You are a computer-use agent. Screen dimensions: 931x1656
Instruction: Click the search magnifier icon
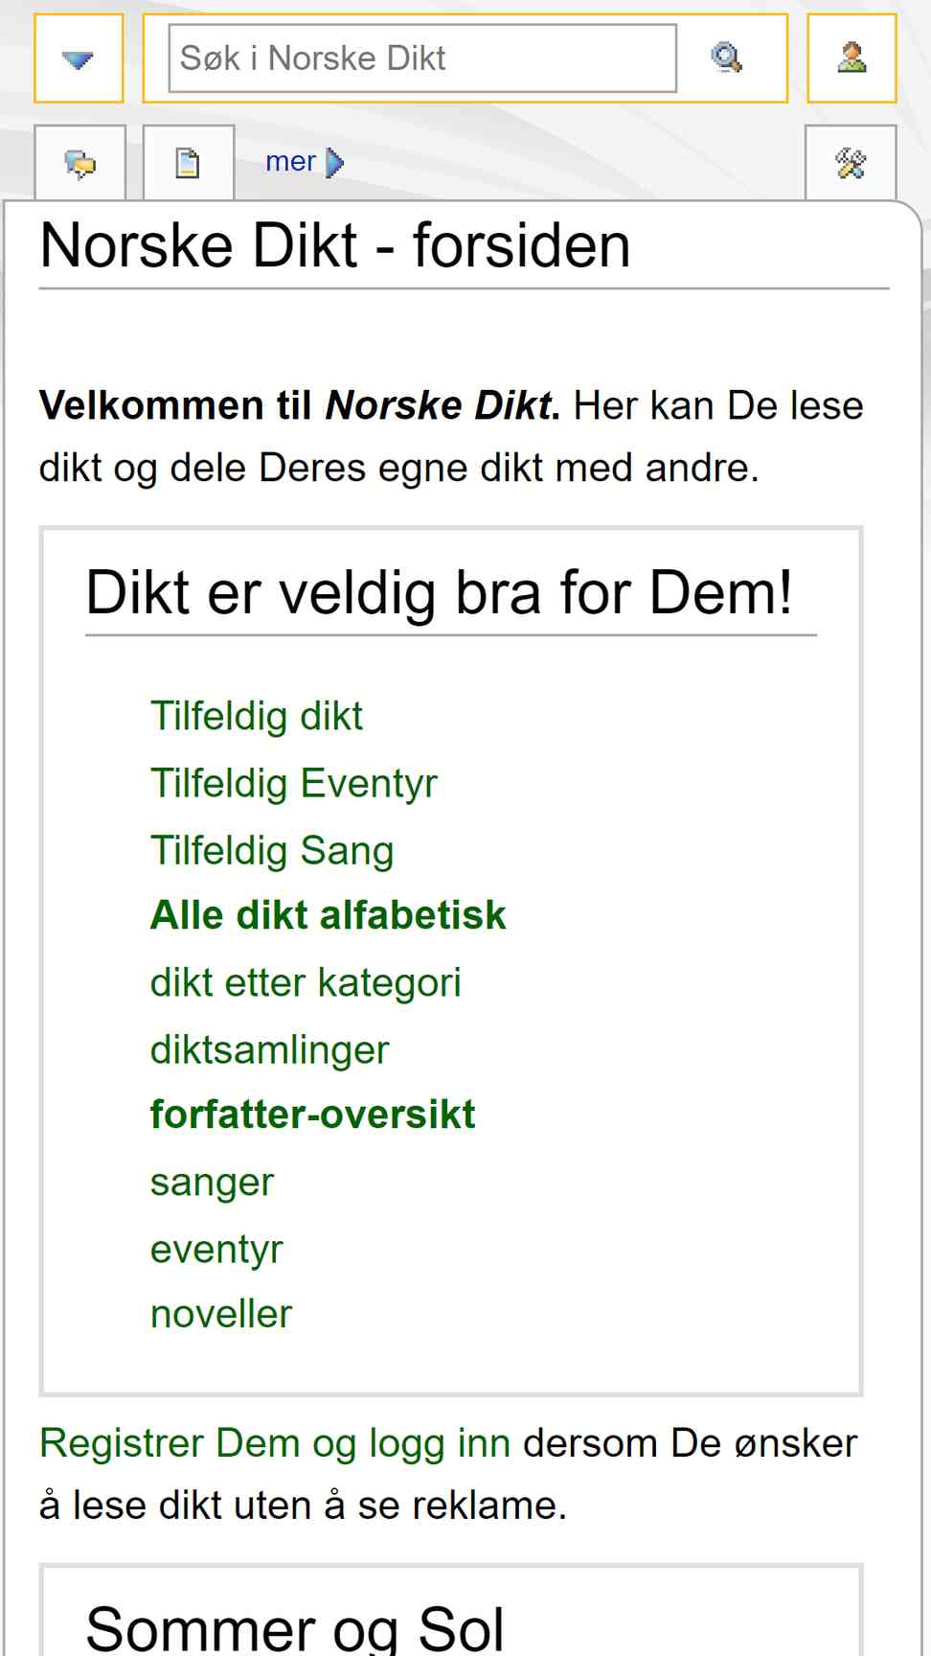pyautogui.click(x=727, y=58)
